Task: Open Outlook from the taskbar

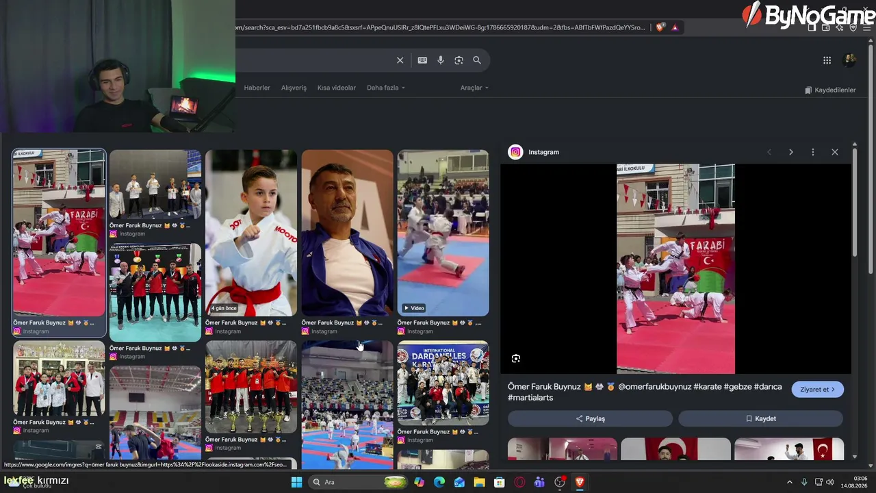Action: (459, 482)
